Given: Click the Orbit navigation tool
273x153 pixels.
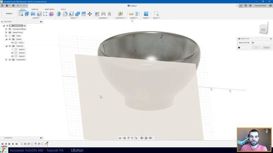Looking at the screenshot, I should pos(120,138).
